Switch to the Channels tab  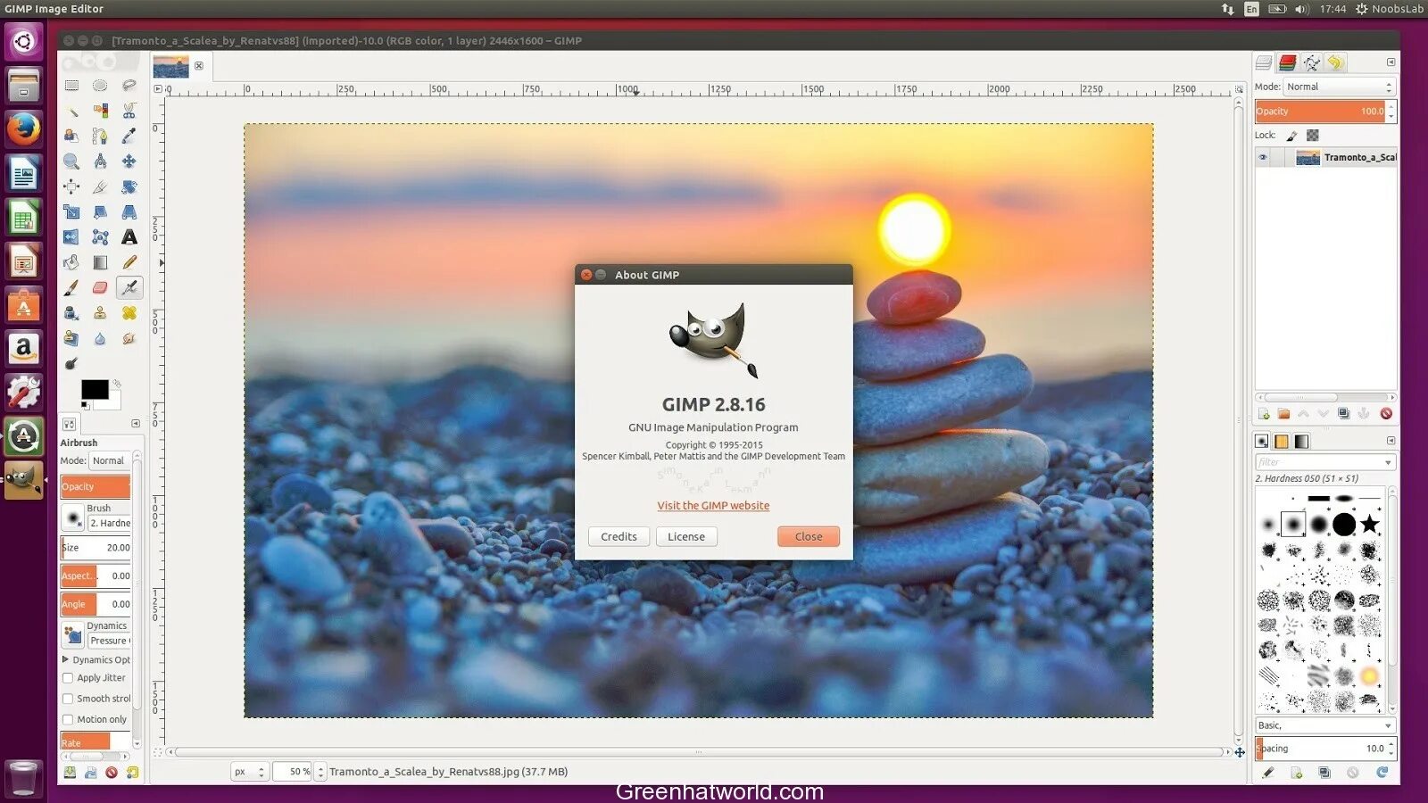1288,62
